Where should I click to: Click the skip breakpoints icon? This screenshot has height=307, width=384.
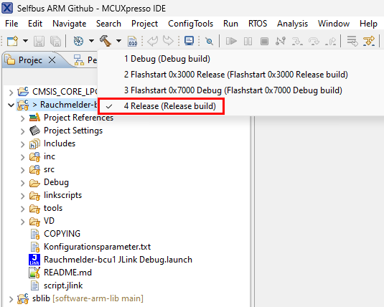[209, 41]
